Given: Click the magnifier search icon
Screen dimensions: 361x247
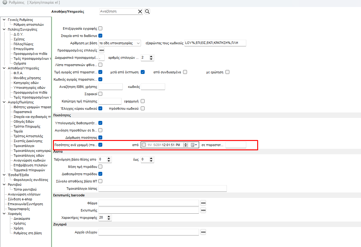Looking at the screenshot, I should [x=147, y=12].
